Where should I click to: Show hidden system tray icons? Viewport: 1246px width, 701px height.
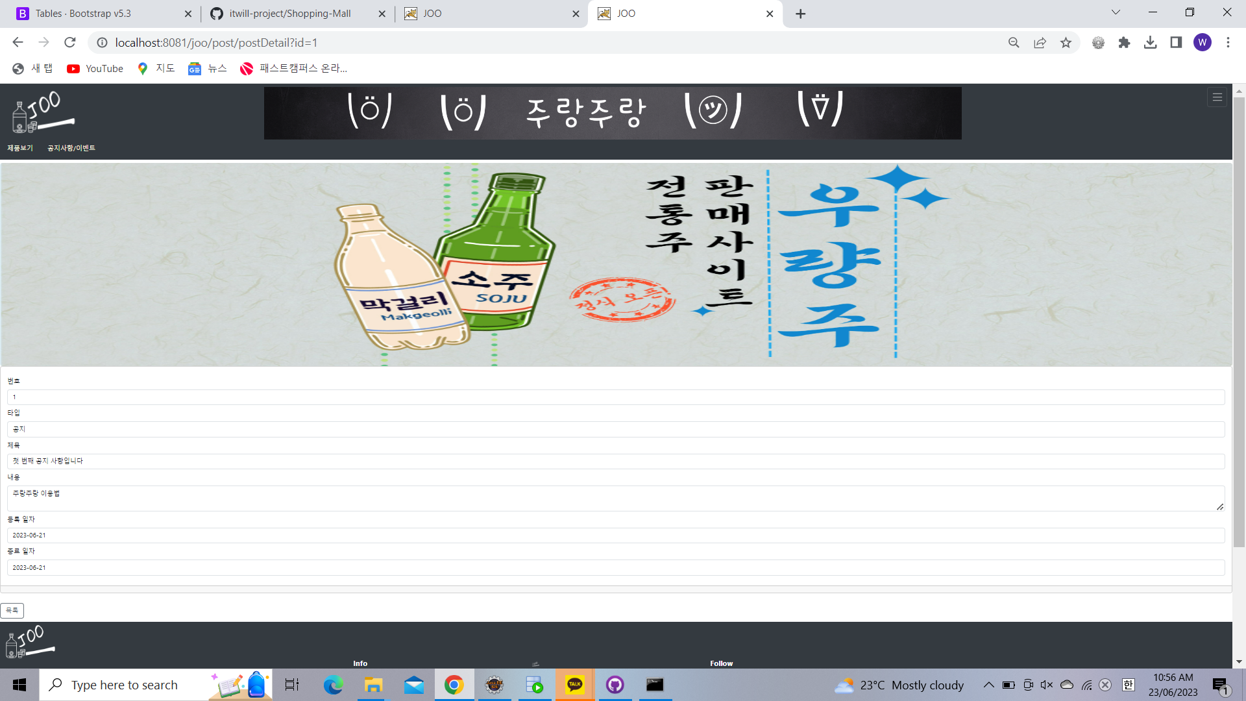pos(988,685)
